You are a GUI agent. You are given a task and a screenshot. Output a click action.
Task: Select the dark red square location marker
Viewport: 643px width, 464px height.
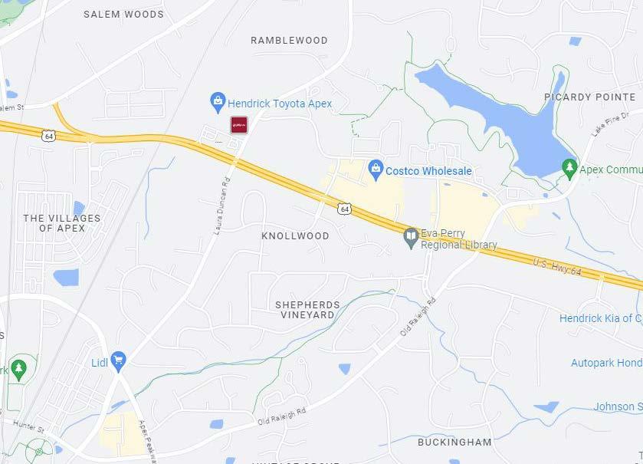pos(239,125)
